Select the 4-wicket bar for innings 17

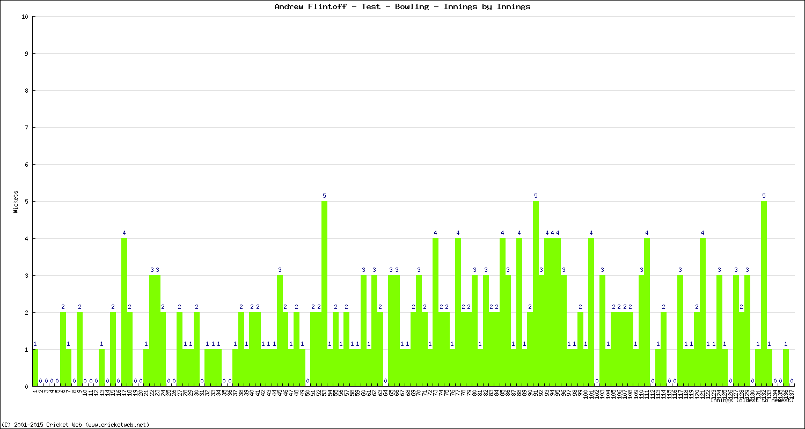(x=124, y=312)
